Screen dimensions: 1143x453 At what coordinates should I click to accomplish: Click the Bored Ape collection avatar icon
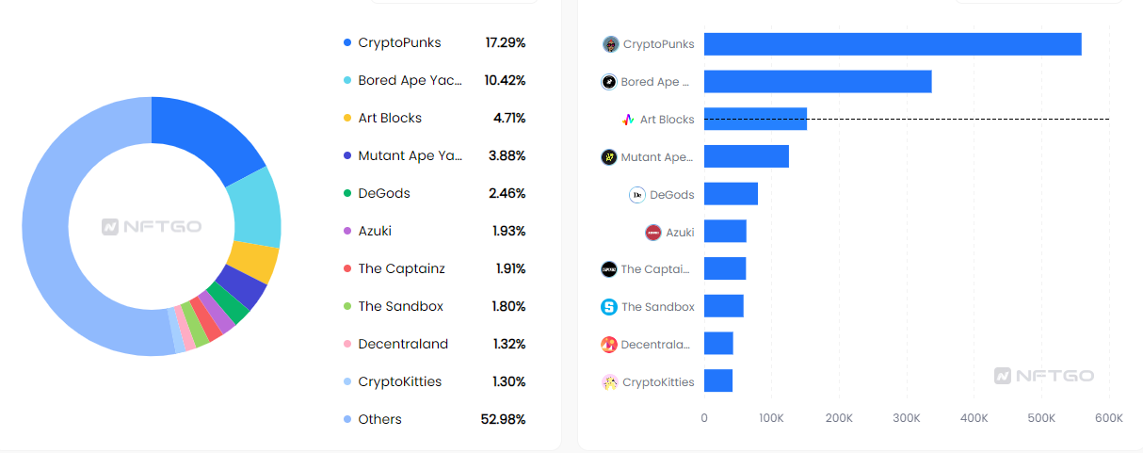[x=609, y=82]
